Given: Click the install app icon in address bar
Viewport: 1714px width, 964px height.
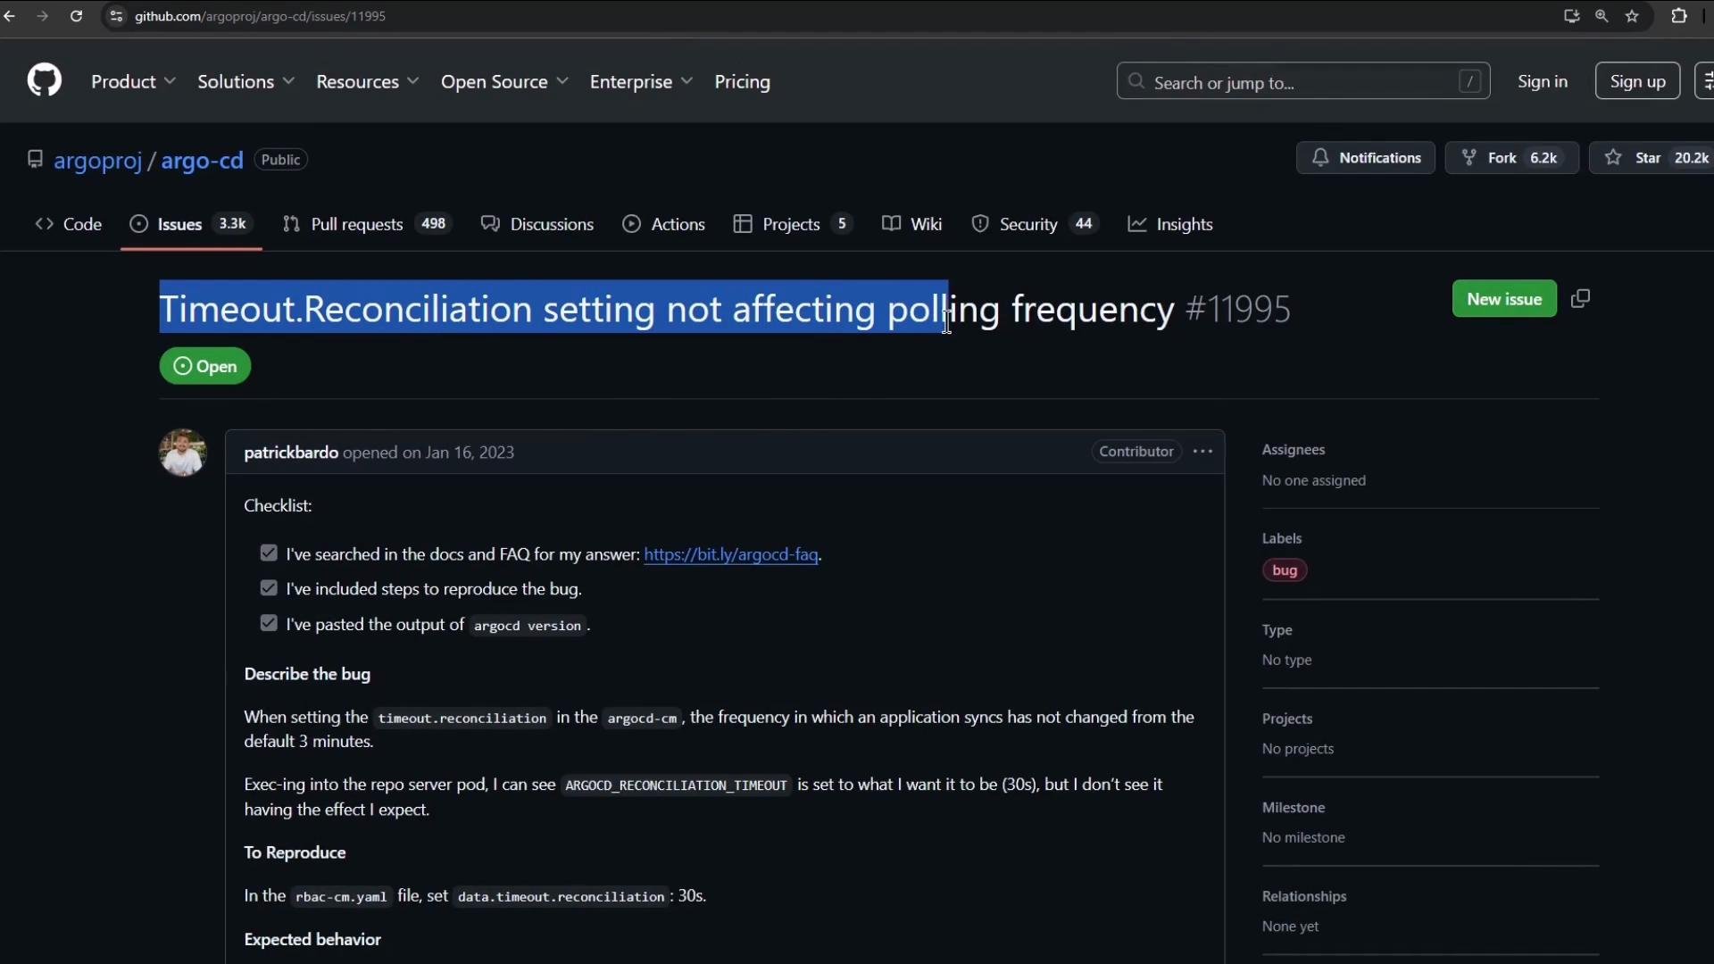Looking at the screenshot, I should click(x=1572, y=16).
